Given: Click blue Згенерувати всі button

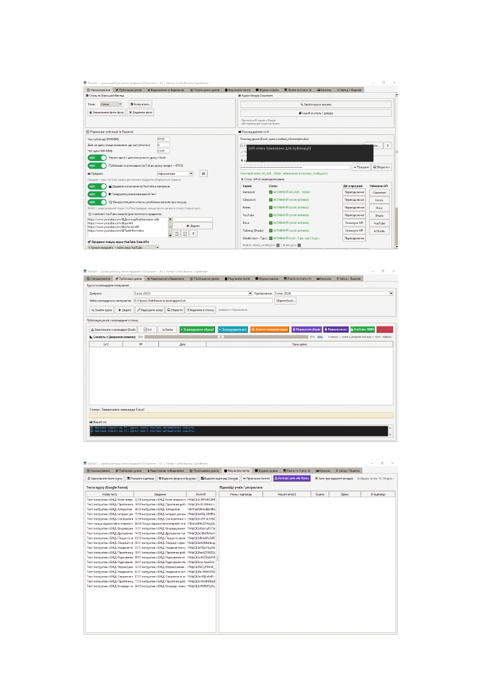Looking at the screenshot, I should click(232, 329).
